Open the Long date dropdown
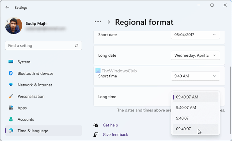The image size is (232, 141). click(x=195, y=55)
